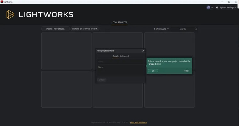Click Create a new project button
The image size is (239, 126).
coord(55,29)
